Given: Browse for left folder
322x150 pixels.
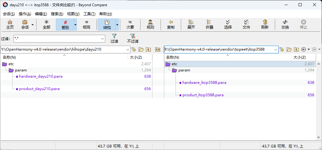Looking at the screenshot, I should pos(141,49).
